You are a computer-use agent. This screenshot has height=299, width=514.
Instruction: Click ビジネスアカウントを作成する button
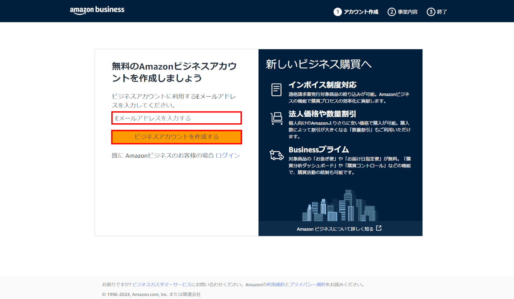[x=177, y=137]
